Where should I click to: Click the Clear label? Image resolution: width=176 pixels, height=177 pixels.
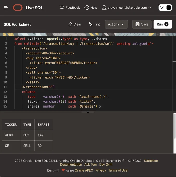pos(77,24)
